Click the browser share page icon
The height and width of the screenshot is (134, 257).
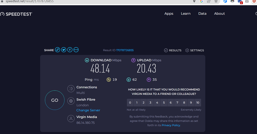pyautogui.click(x=209, y=1)
